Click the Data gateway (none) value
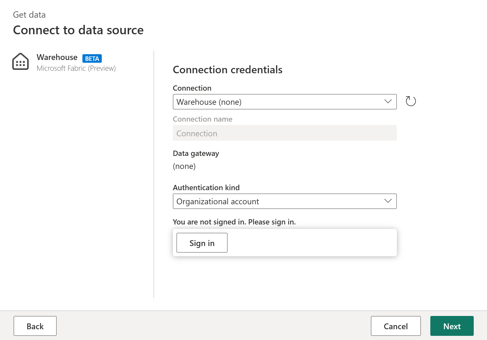The image size is (487, 340). click(x=184, y=166)
